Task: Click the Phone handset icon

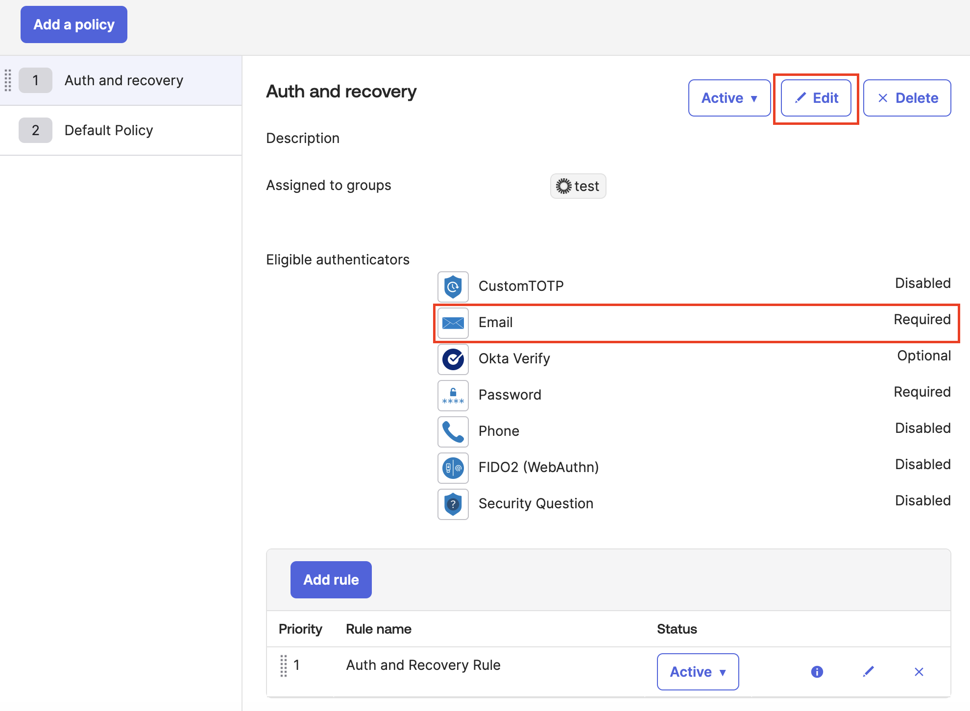Action: pos(453,431)
